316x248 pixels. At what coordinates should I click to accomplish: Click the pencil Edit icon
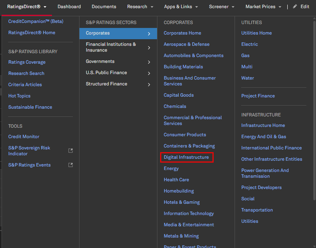(295, 7)
